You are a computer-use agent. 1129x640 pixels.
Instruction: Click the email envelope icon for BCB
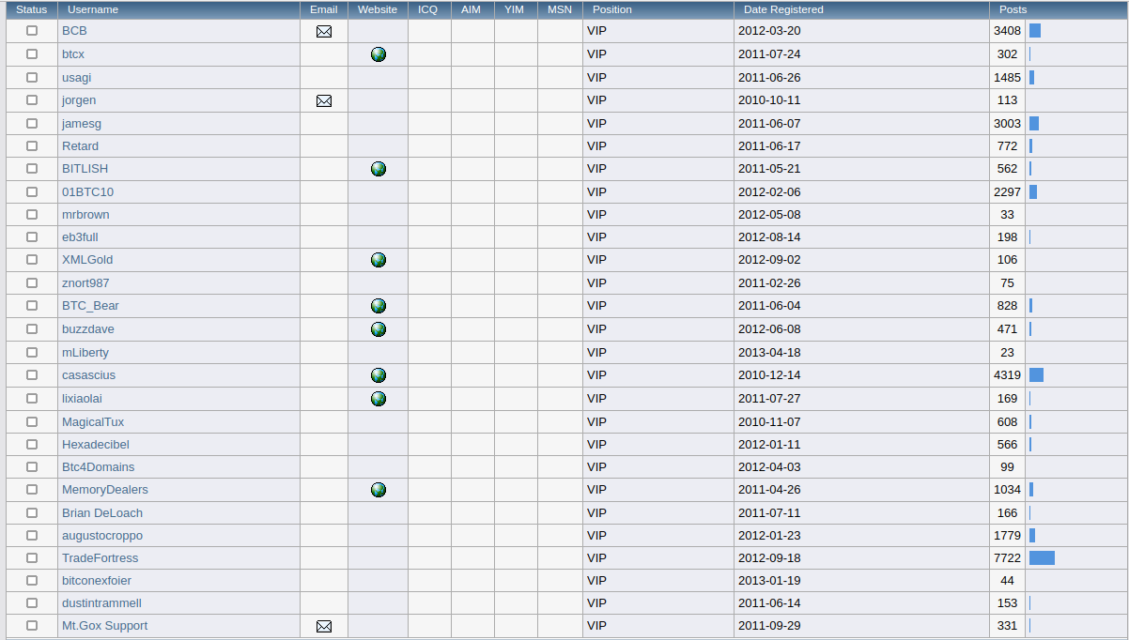pyautogui.click(x=324, y=31)
